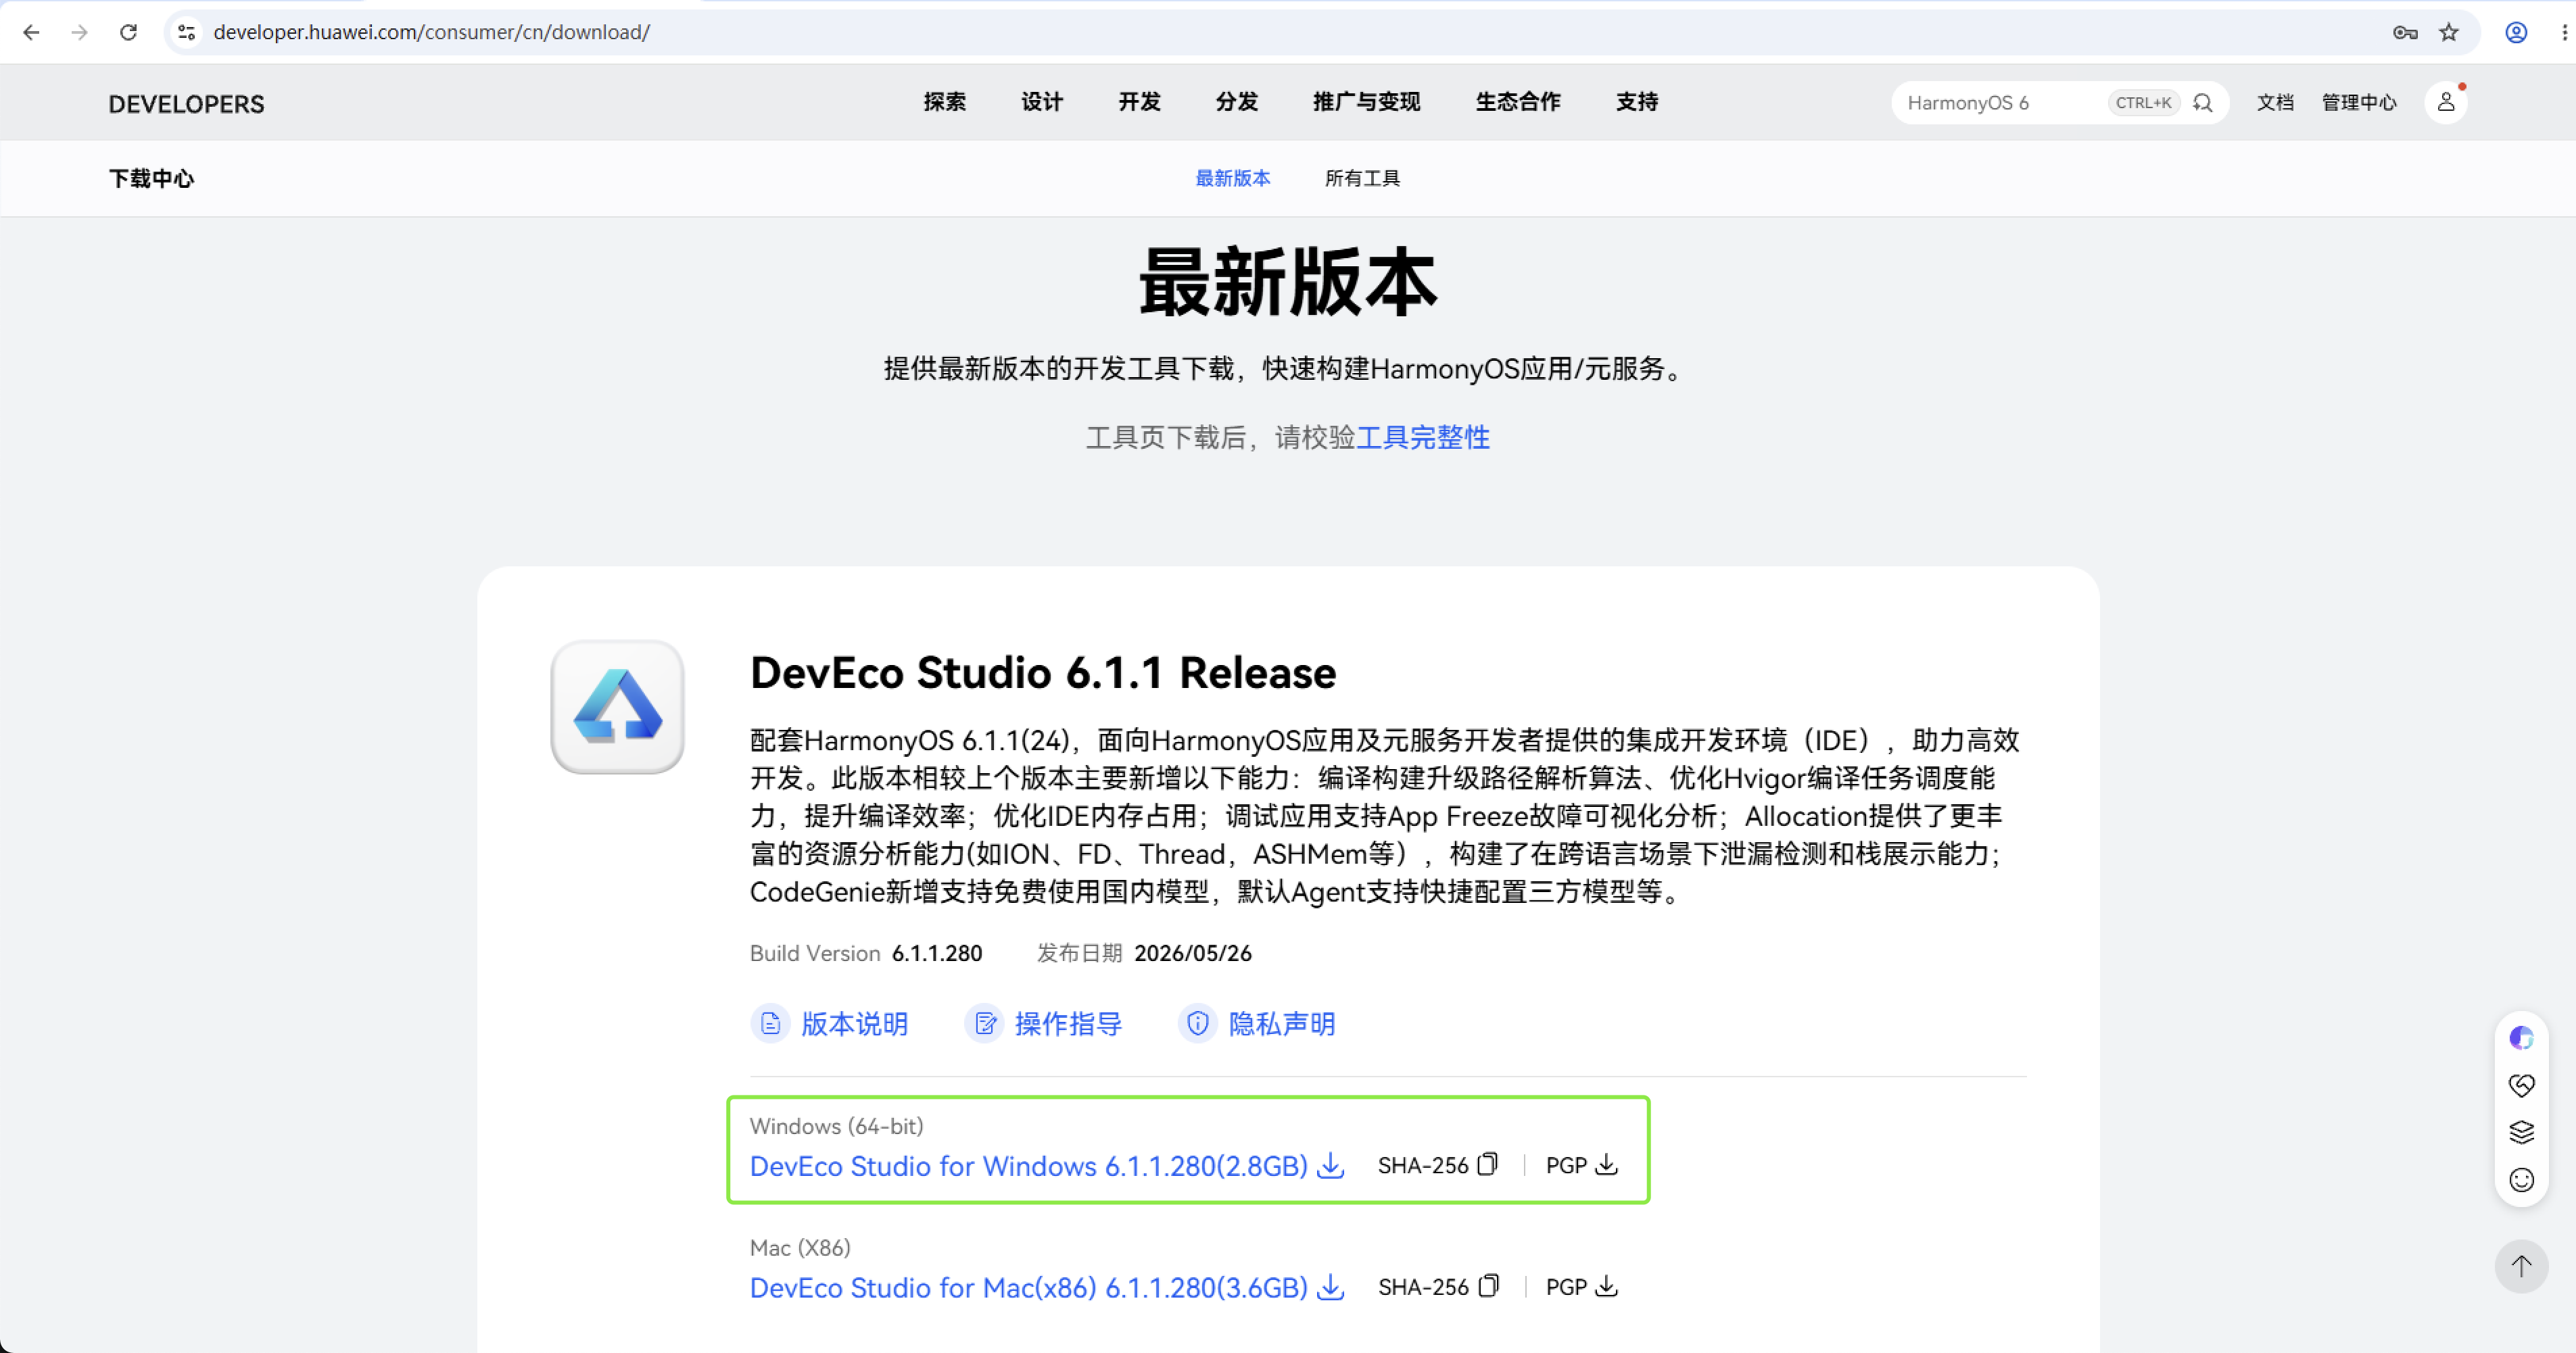Image resolution: width=2576 pixels, height=1353 pixels.
Task: Open the user account avatar icon
Action: click(x=2446, y=102)
